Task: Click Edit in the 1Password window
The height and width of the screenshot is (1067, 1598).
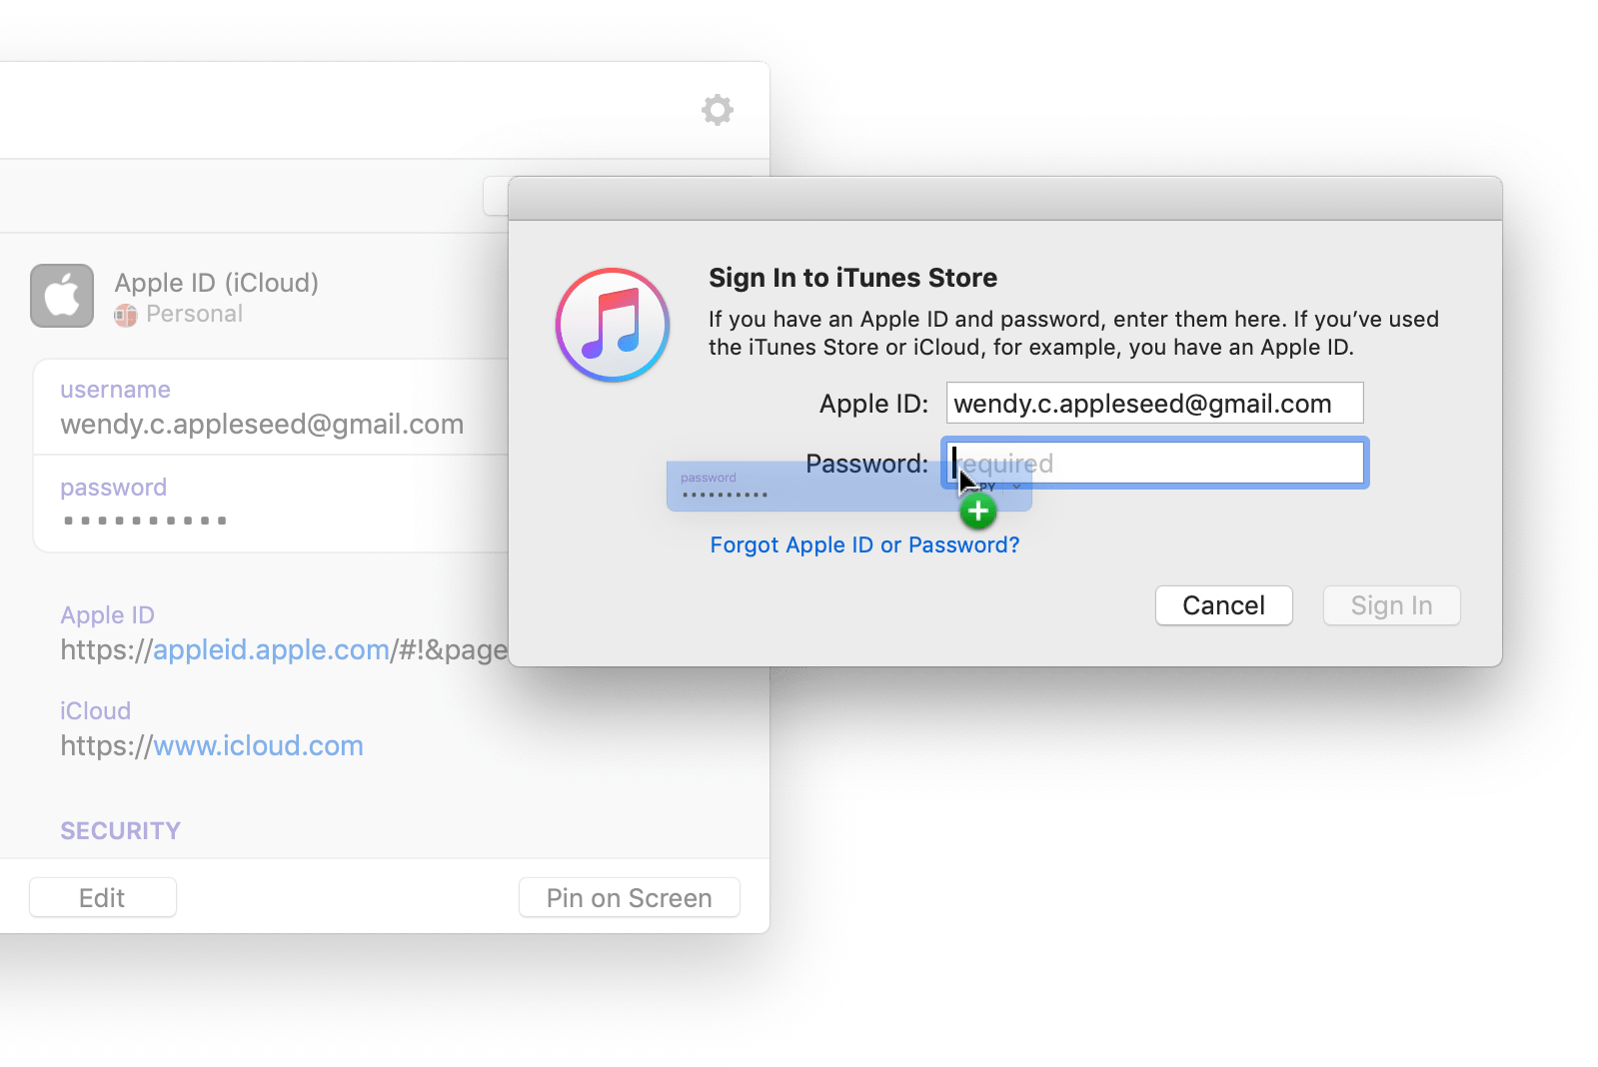Action: 102,898
